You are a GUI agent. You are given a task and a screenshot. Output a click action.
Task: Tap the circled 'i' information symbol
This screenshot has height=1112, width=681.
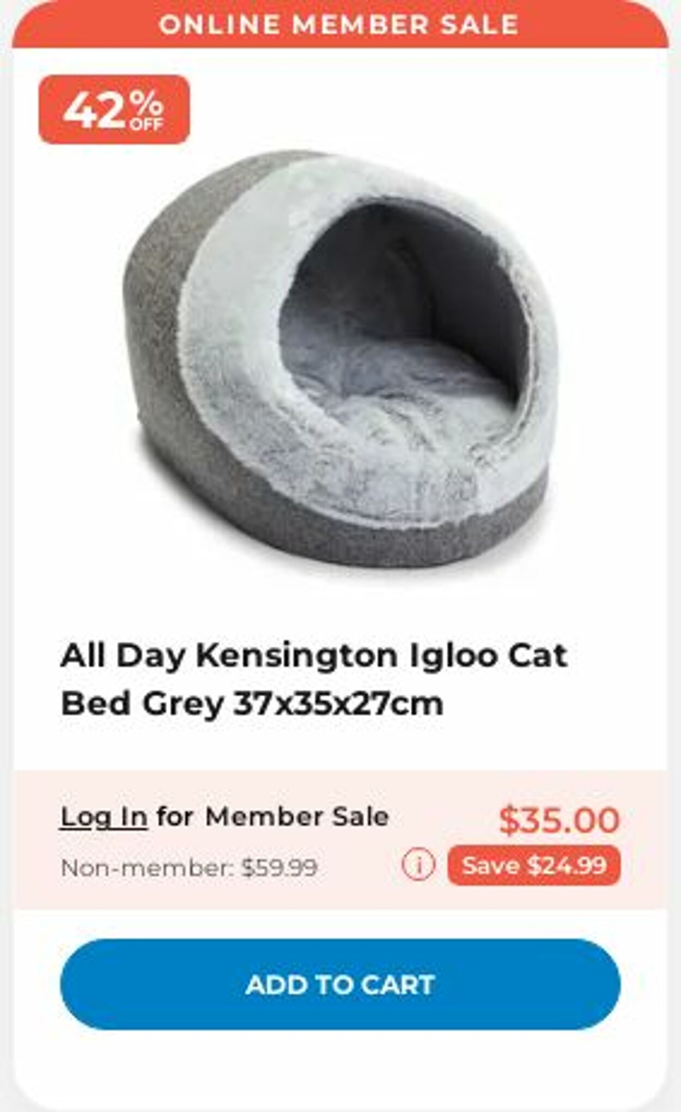tap(418, 865)
